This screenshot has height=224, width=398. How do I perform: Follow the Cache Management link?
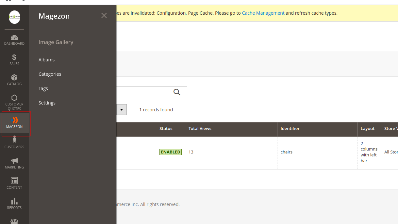pos(263,13)
